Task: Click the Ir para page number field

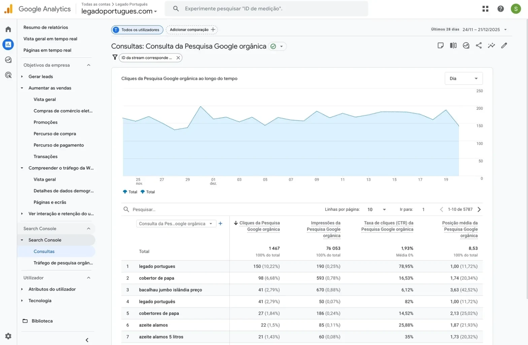Action: coord(423,209)
